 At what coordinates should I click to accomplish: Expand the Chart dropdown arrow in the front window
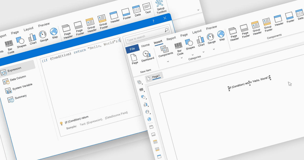pyautogui.click(x=203, y=52)
